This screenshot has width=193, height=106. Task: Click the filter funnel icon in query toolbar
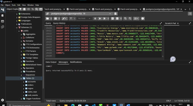pos(71,18)
